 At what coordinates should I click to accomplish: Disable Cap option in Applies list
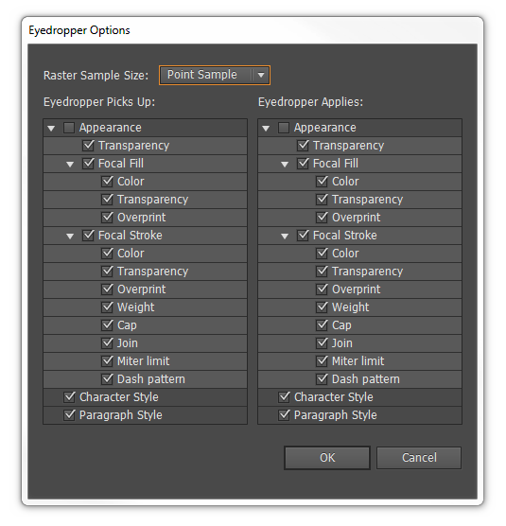[322, 325]
